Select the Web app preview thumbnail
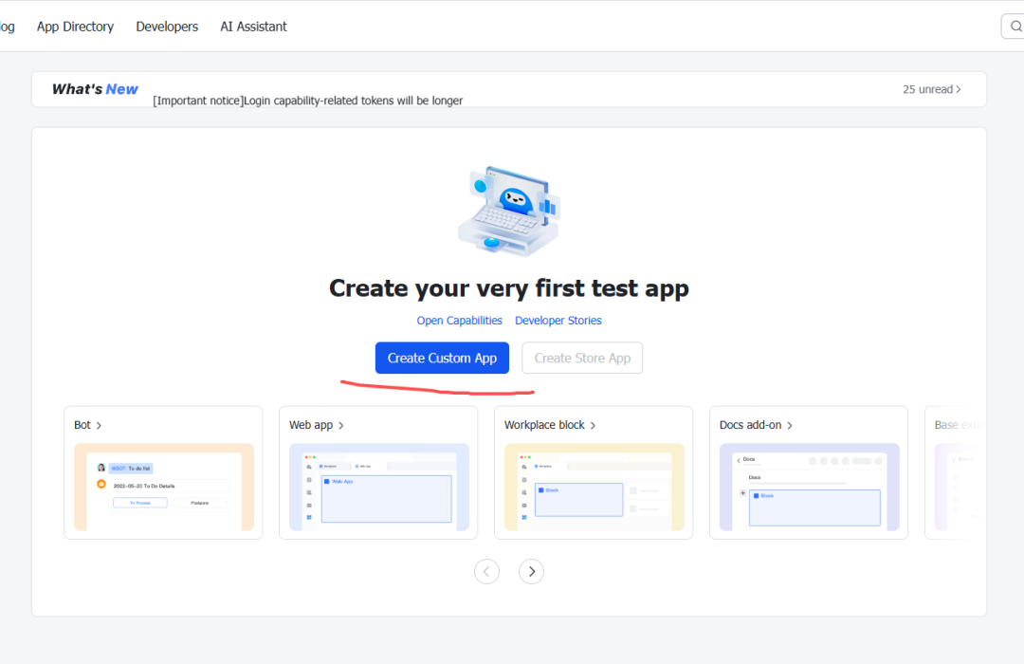The image size is (1024, 664). coord(378,487)
